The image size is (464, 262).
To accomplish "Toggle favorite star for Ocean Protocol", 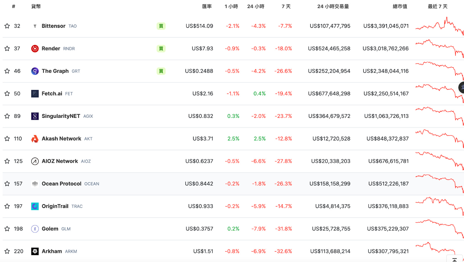I will [x=7, y=184].
